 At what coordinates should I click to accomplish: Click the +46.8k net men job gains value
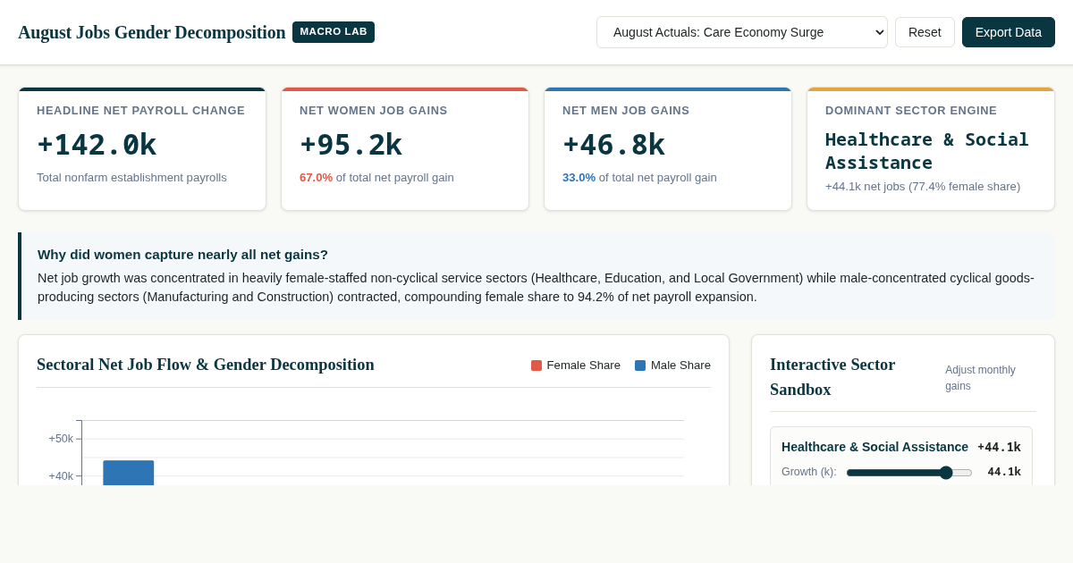613,145
